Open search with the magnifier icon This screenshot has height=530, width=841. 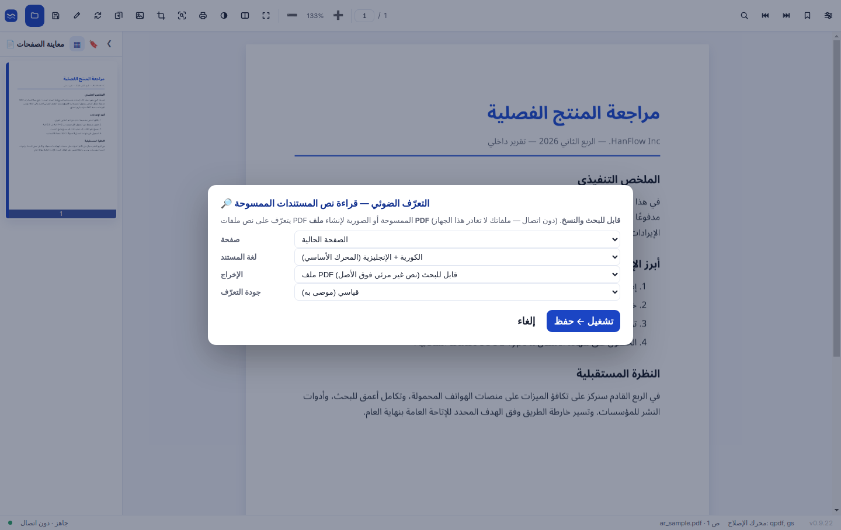click(744, 16)
